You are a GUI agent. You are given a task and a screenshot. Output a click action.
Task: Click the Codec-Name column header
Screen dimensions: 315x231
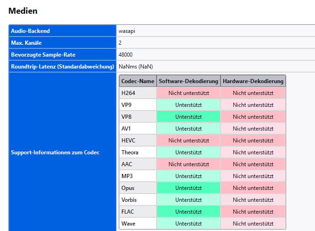point(138,81)
